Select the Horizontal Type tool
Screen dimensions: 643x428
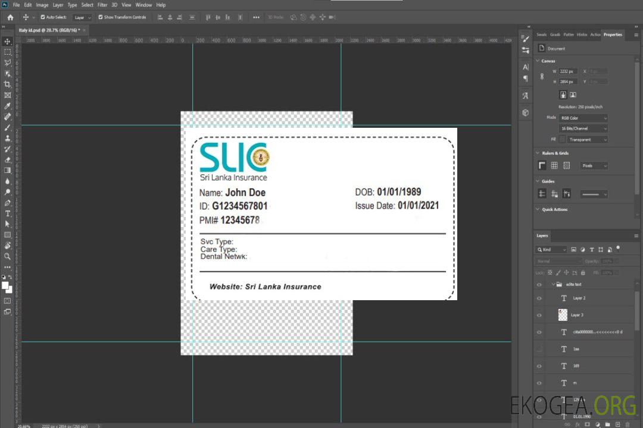coord(8,213)
